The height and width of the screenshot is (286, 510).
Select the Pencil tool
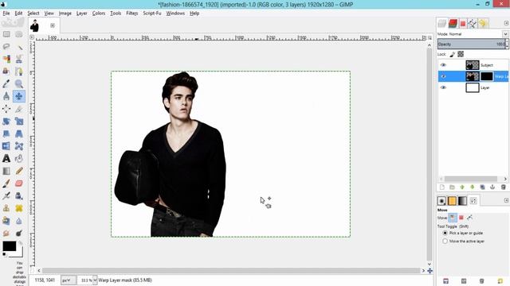click(x=19, y=171)
